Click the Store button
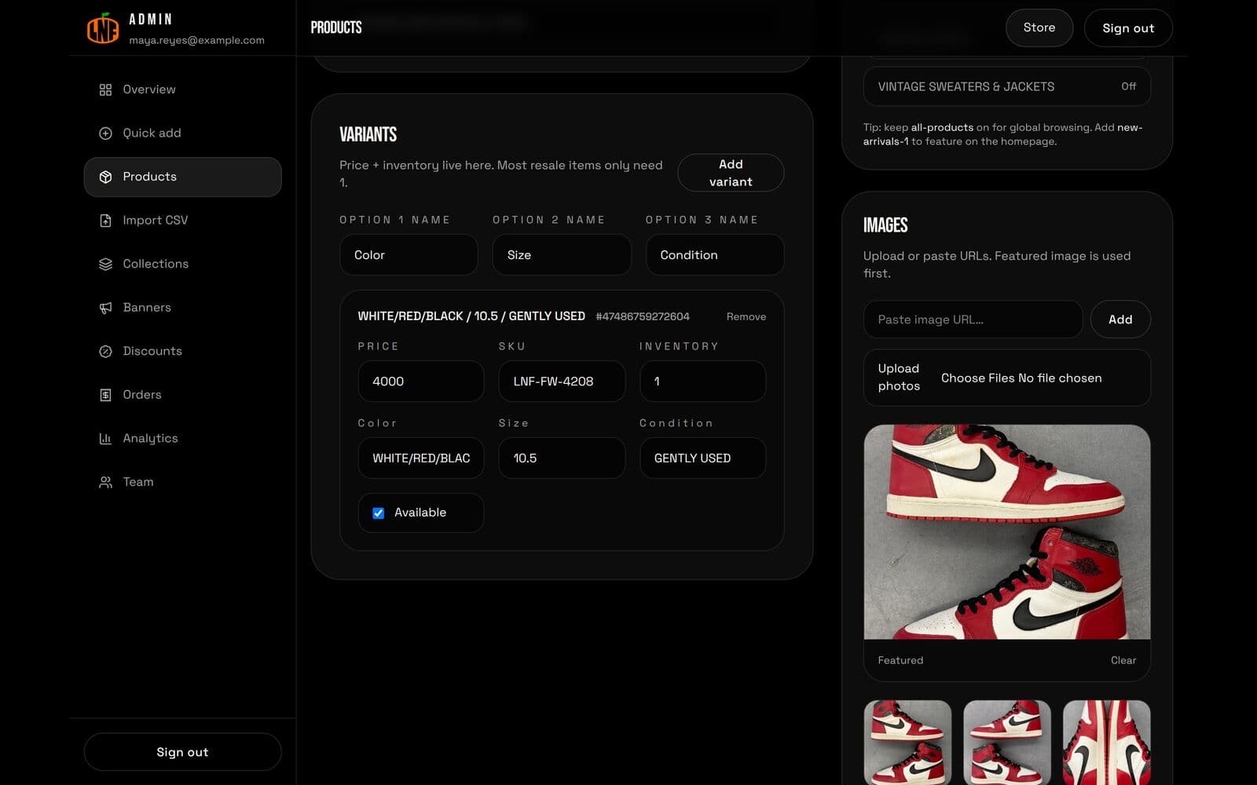The height and width of the screenshot is (785, 1257). [x=1039, y=27]
